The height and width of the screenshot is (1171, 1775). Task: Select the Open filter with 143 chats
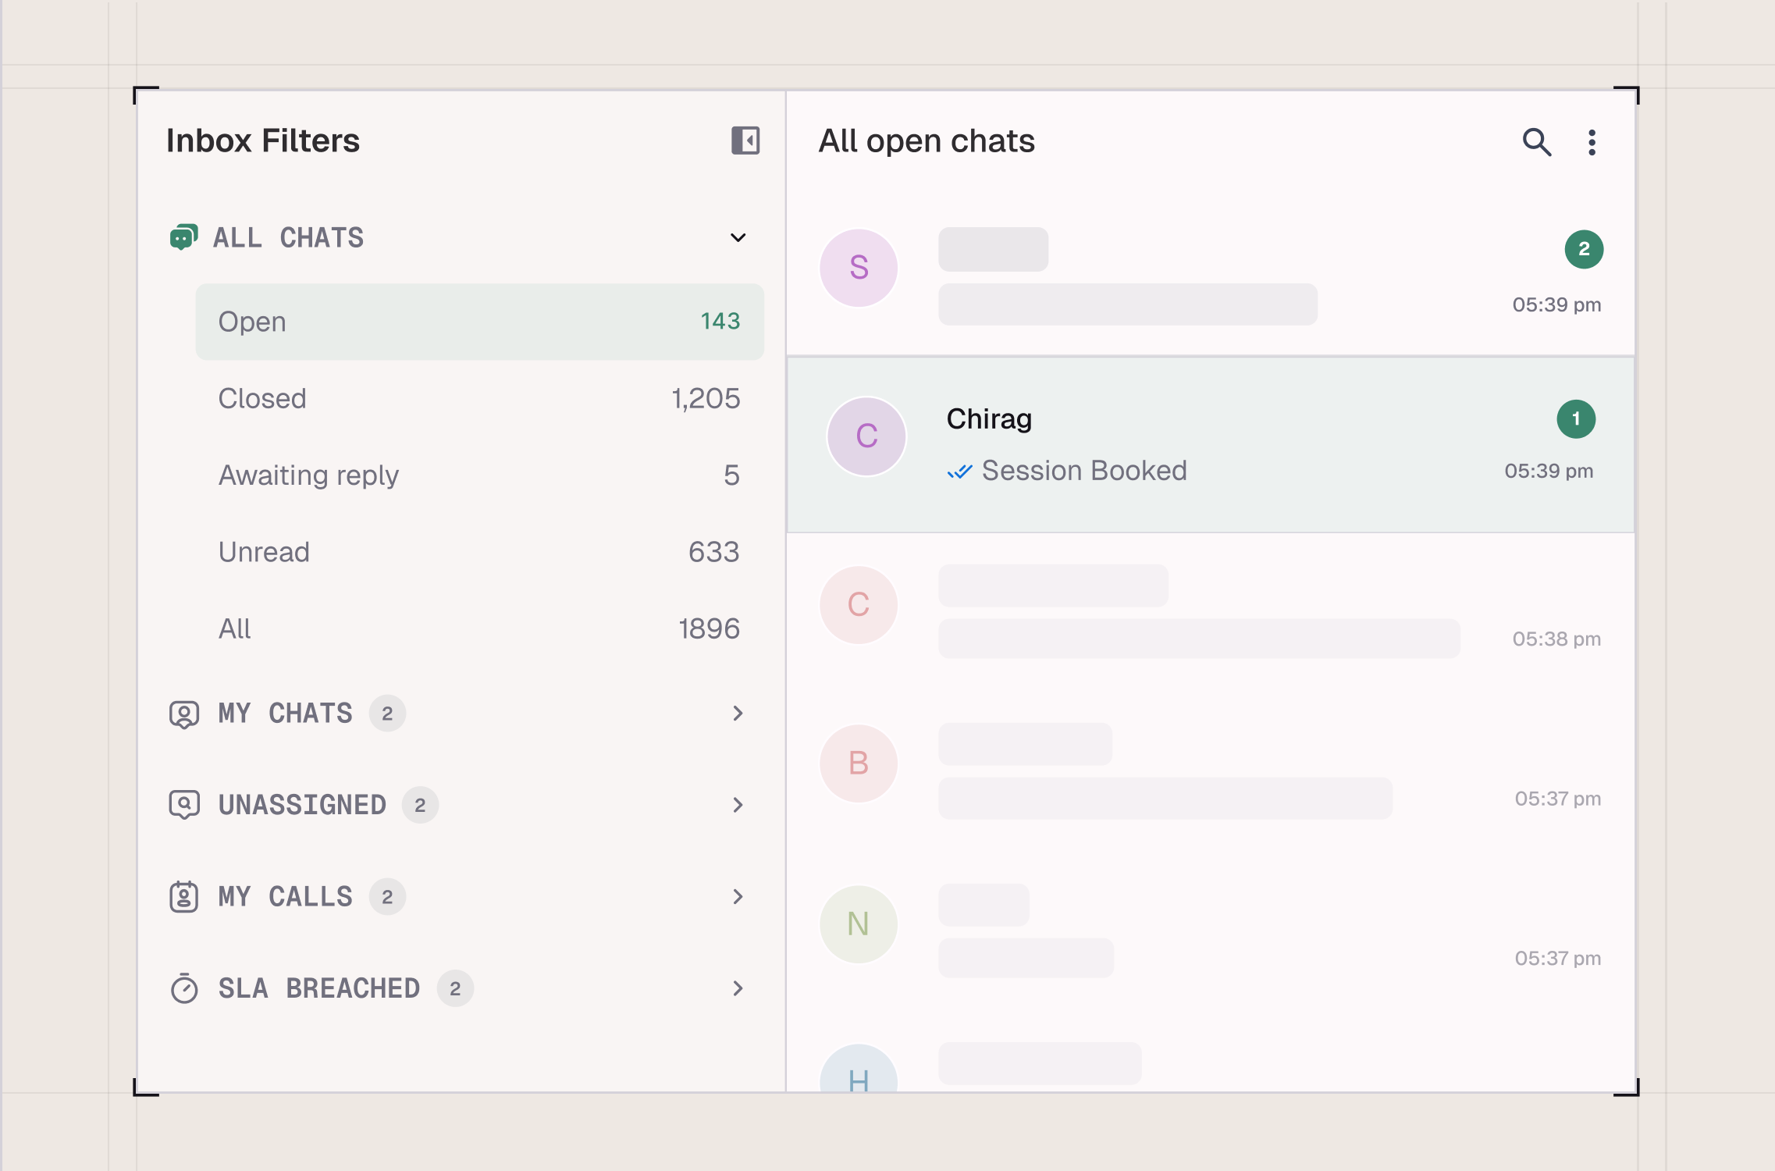click(x=479, y=322)
